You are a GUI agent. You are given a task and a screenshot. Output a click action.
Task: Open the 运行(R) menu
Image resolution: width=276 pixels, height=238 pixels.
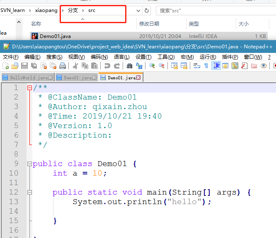coord(208,57)
